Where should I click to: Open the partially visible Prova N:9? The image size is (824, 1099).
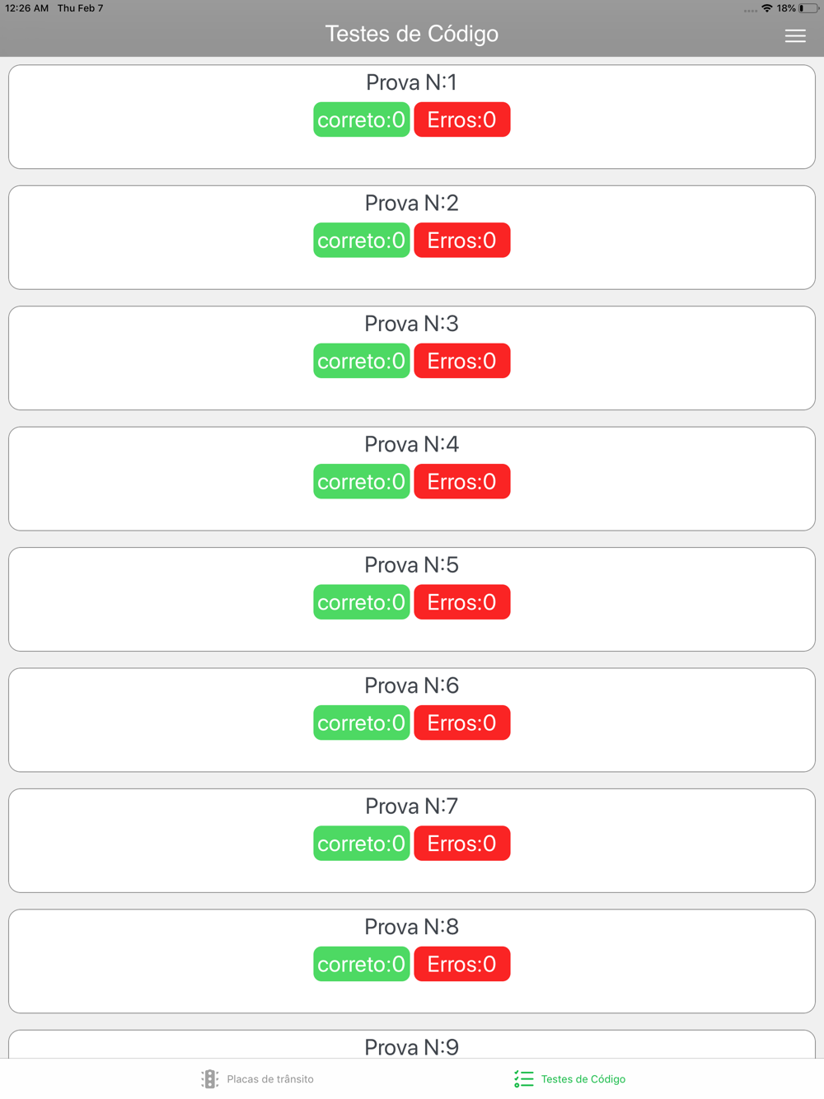[412, 1045]
